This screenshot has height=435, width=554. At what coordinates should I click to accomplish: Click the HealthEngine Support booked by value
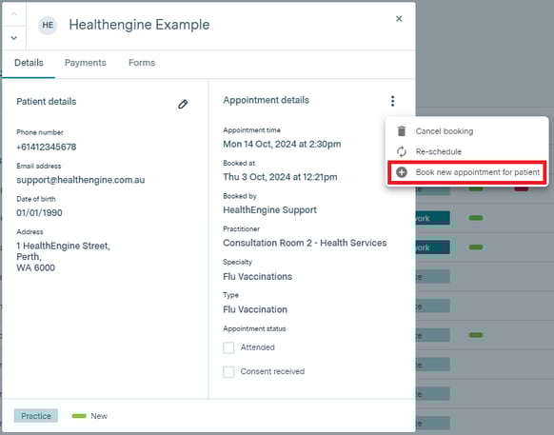pos(270,210)
